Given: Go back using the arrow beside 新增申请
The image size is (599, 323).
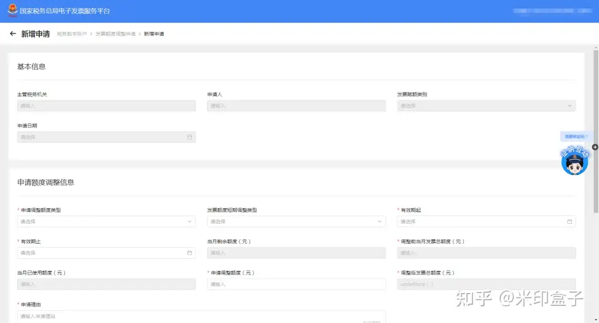Looking at the screenshot, I should [13, 34].
